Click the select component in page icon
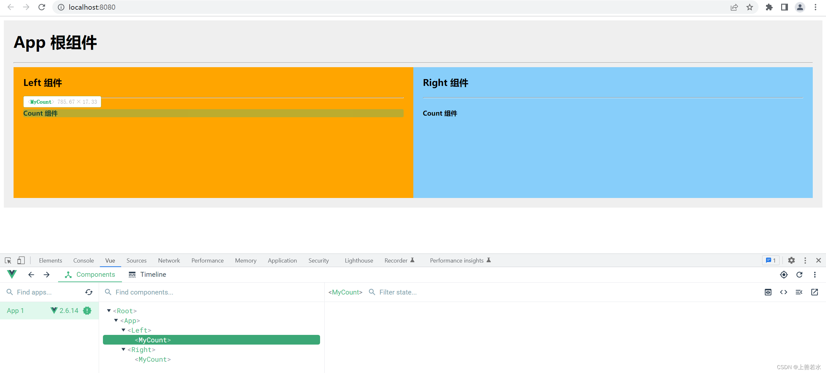826x373 pixels. [784, 275]
